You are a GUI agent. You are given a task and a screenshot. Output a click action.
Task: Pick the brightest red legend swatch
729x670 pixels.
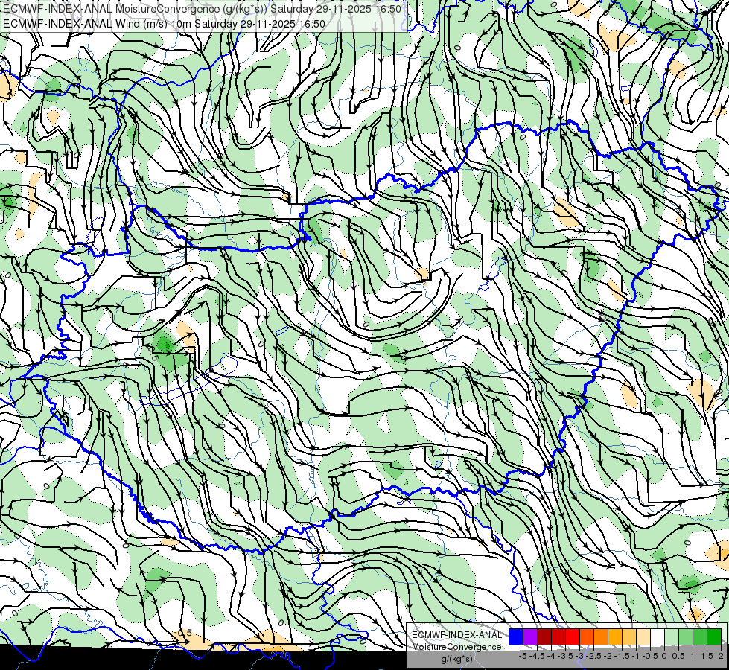pyautogui.click(x=573, y=637)
